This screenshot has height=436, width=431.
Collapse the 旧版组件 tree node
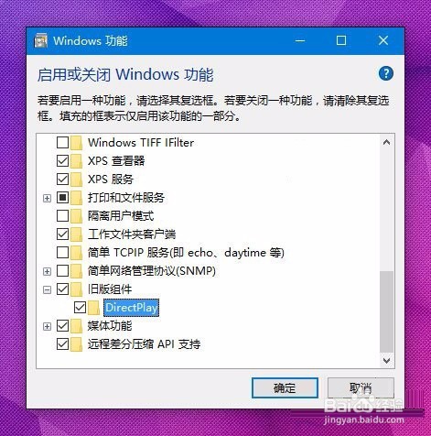click(x=47, y=289)
